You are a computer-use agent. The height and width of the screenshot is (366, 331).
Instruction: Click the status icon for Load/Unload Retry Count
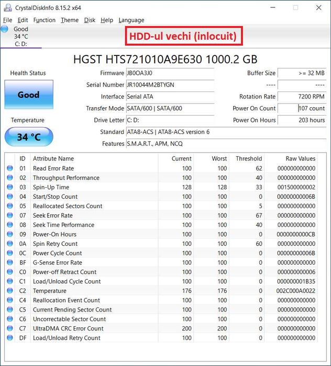coord(10,338)
